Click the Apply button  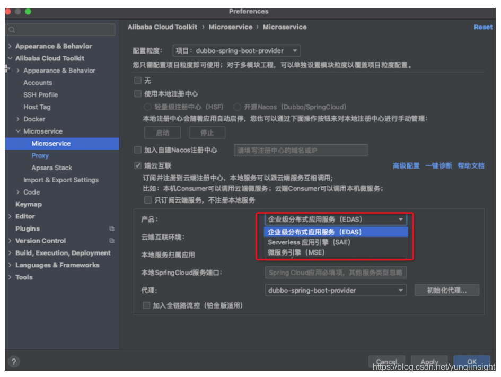pyautogui.click(x=429, y=362)
